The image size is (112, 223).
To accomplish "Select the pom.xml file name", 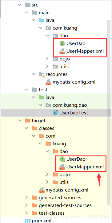I will (42, 221).
